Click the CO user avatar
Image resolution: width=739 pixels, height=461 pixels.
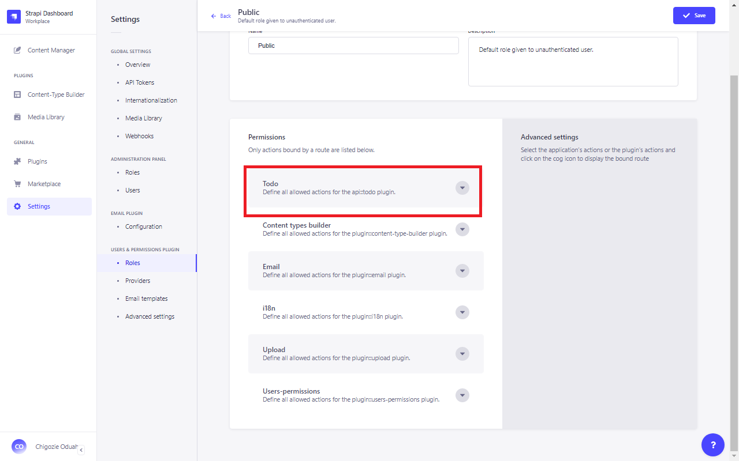[x=19, y=447]
